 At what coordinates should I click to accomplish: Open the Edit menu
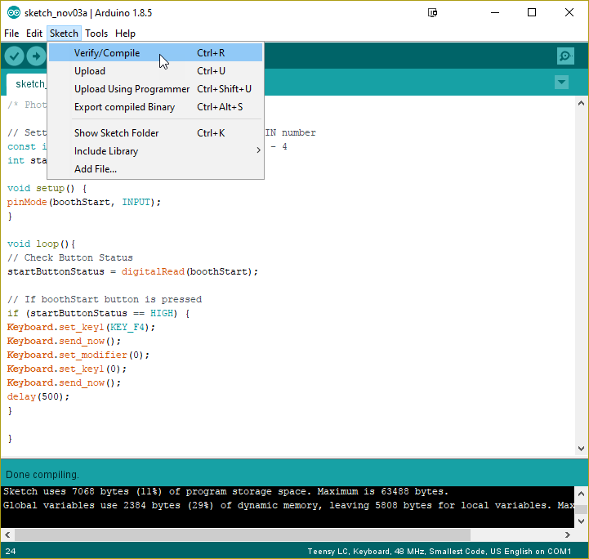point(34,34)
